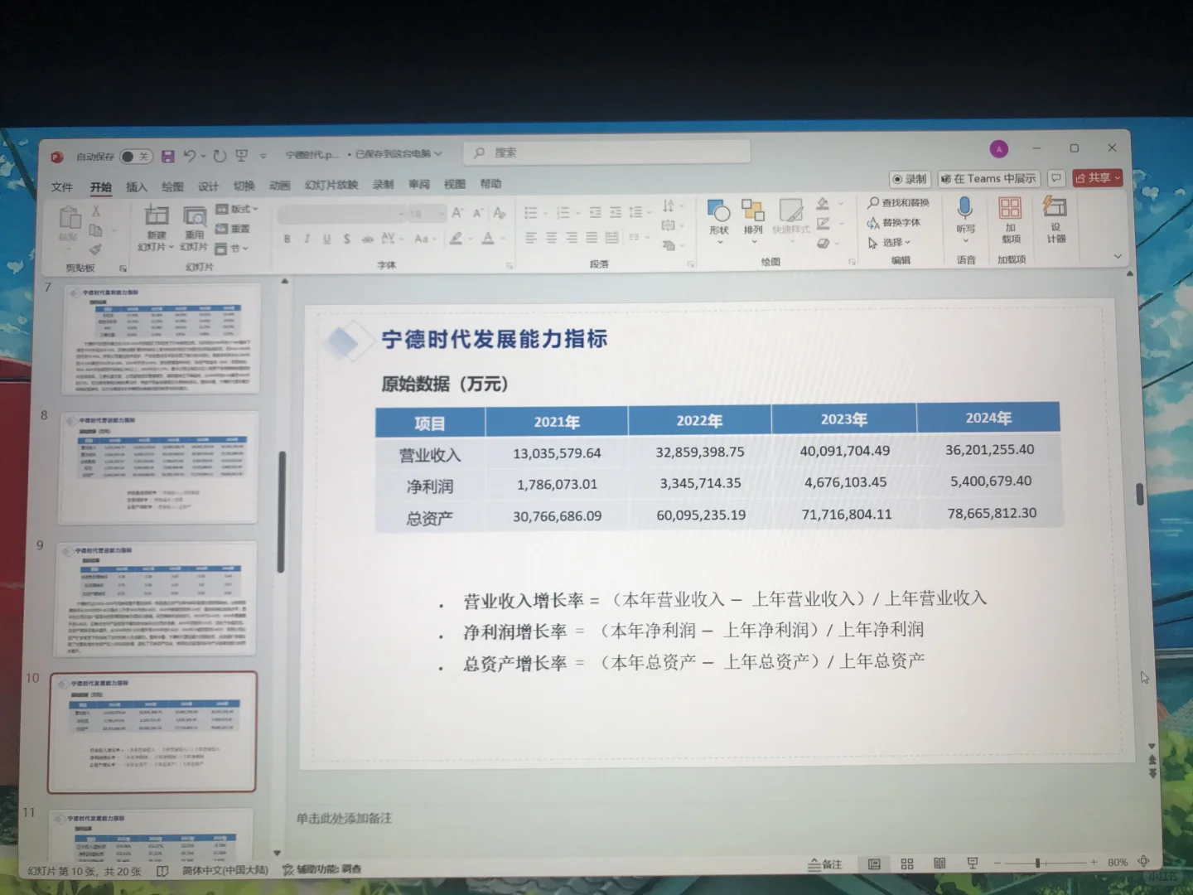
Task: Select the slide 8 thumbnail
Action: click(158, 468)
